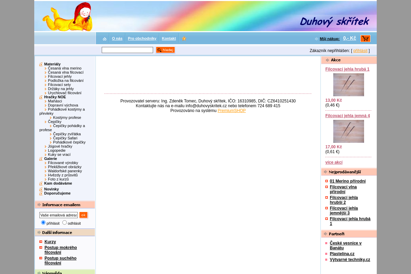Open the Kurzy info link

(50, 242)
